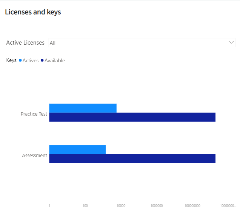Click the Practice Test Actives bar

pyautogui.click(x=83, y=108)
